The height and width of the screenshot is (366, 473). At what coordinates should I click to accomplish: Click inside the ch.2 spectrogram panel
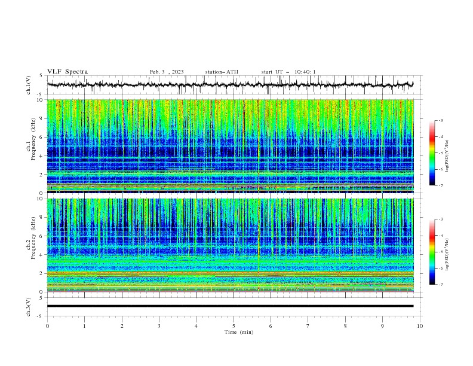click(231, 245)
